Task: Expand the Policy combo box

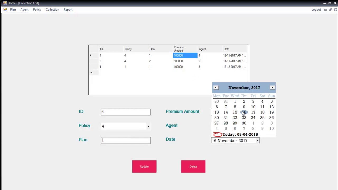Action: (x=148, y=126)
